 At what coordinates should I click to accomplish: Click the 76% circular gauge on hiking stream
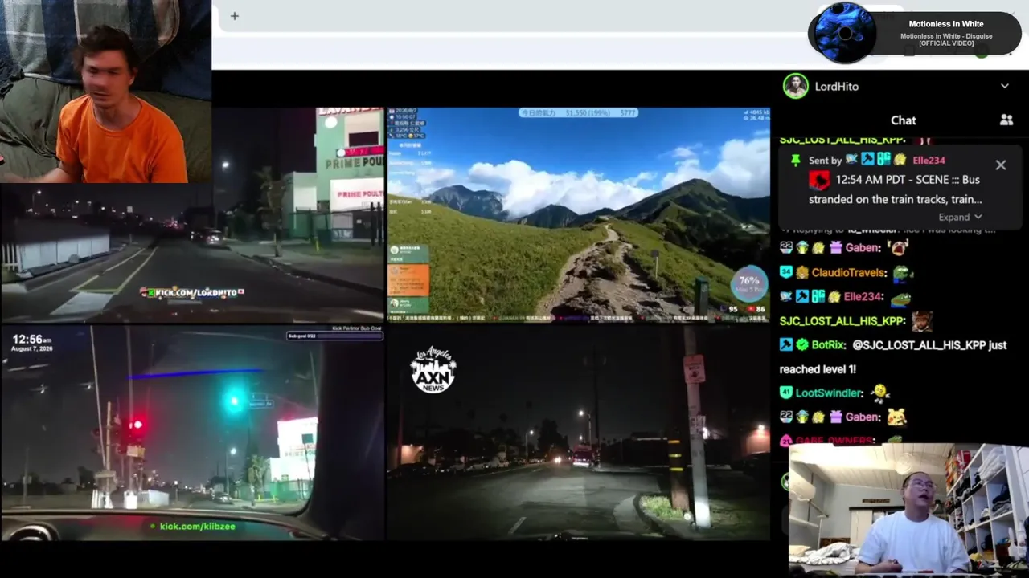point(749,283)
